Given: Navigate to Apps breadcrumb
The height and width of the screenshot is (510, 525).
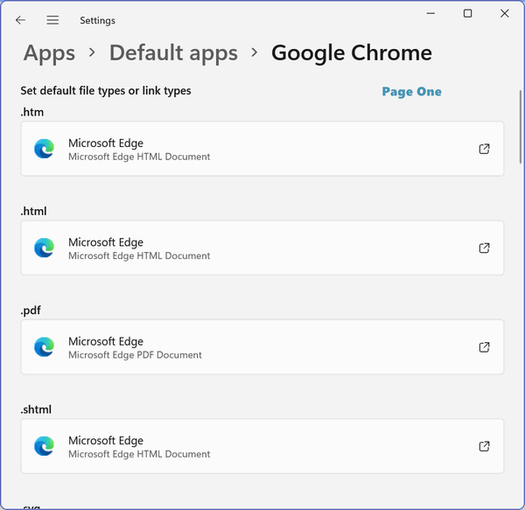Looking at the screenshot, I should pos(49,52).
